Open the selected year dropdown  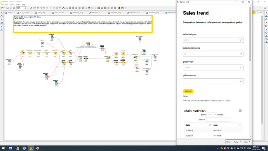tap(213, 40)
